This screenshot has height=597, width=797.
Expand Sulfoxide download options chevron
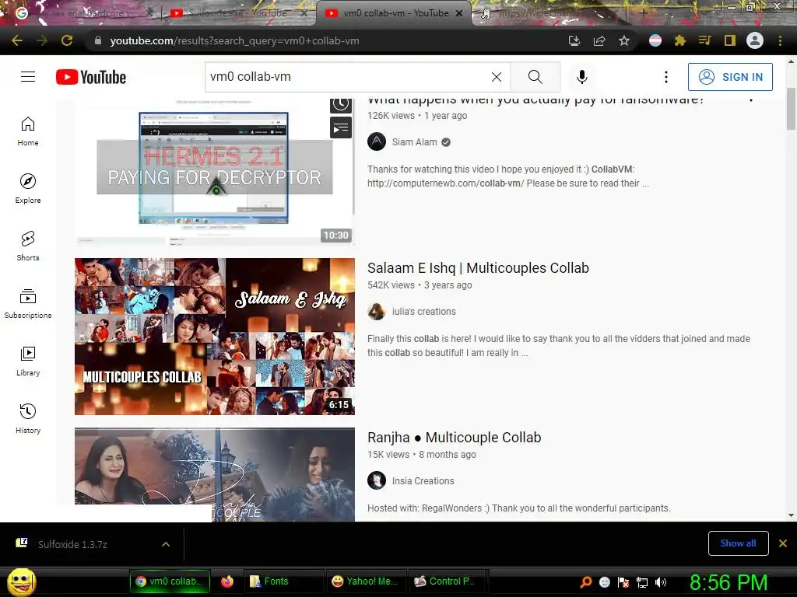pos(166,544)
